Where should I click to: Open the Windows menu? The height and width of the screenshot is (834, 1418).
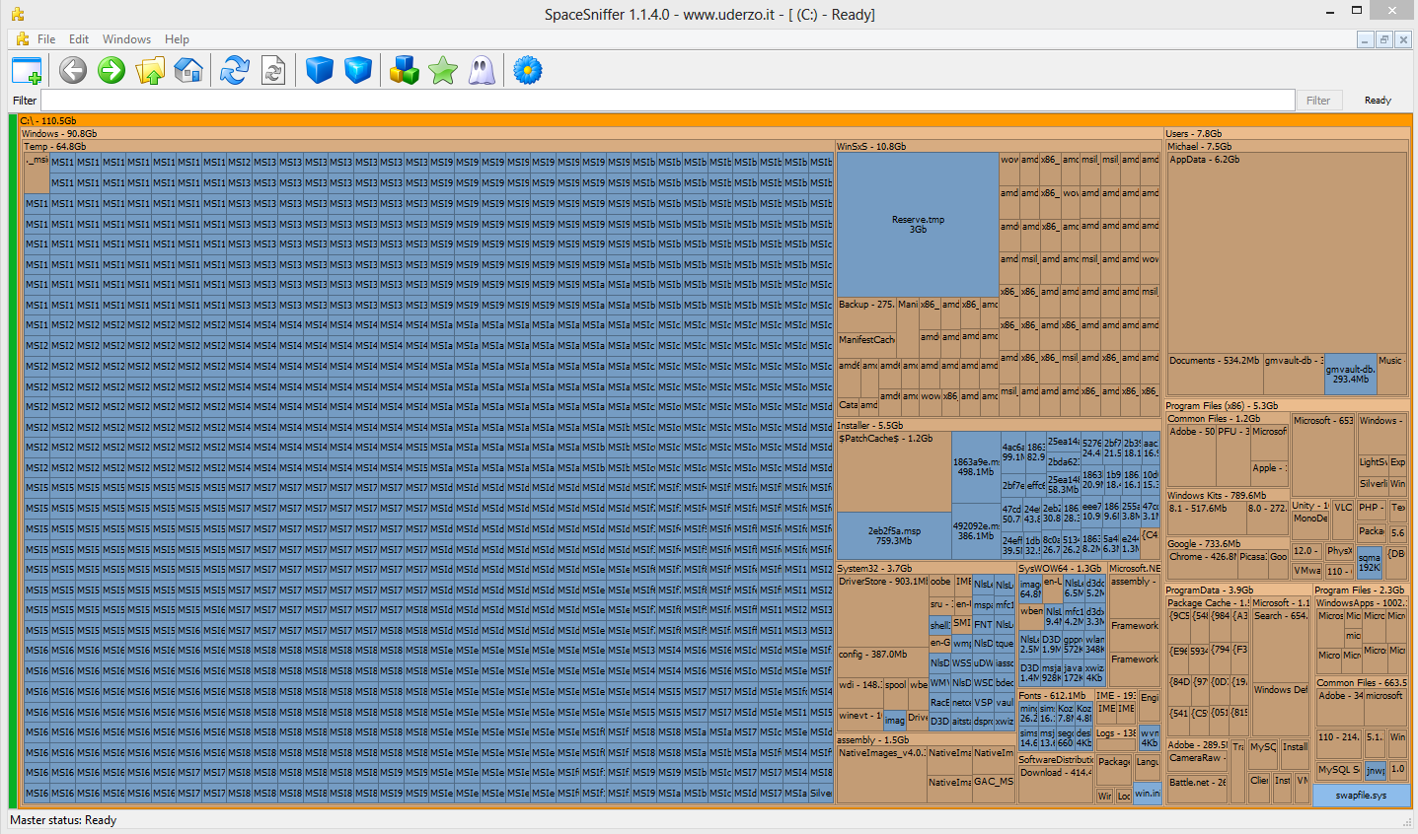[126, 39]
